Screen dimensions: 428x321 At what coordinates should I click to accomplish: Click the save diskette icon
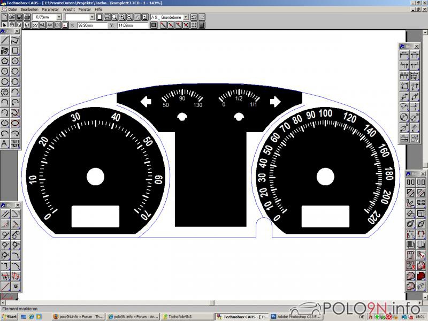19,17
